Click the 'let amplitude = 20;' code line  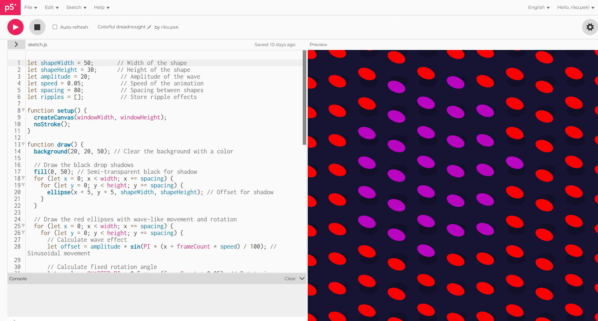pyautogui.click(x=59, y=77)
